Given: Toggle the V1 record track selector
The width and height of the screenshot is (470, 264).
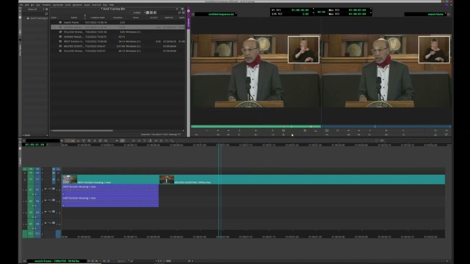Looking at the screenshot, I should 37,179.
